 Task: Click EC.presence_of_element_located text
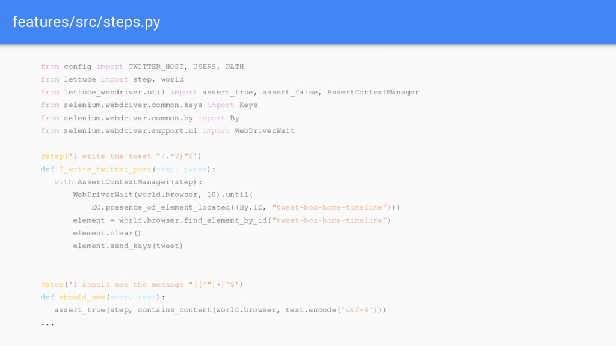161,207
